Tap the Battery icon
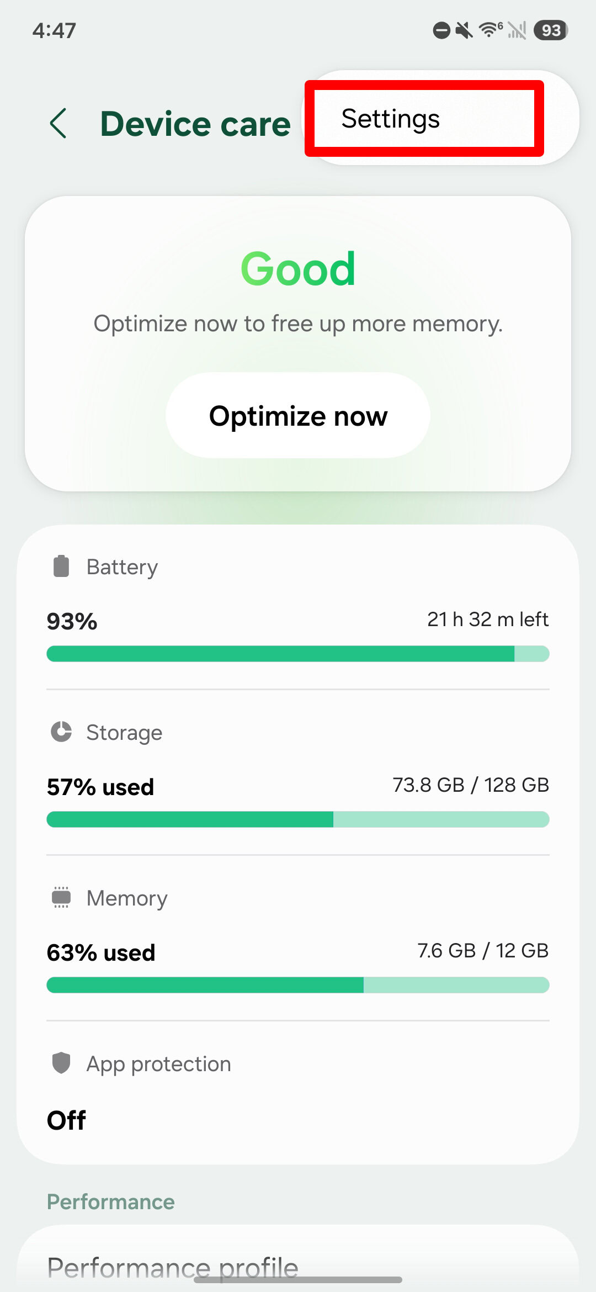Image resolution: width=596 pixels, height=1292 pixels. pos(61,566)
